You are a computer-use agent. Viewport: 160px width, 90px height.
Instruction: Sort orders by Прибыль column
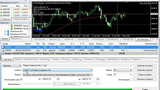(123, 44)
